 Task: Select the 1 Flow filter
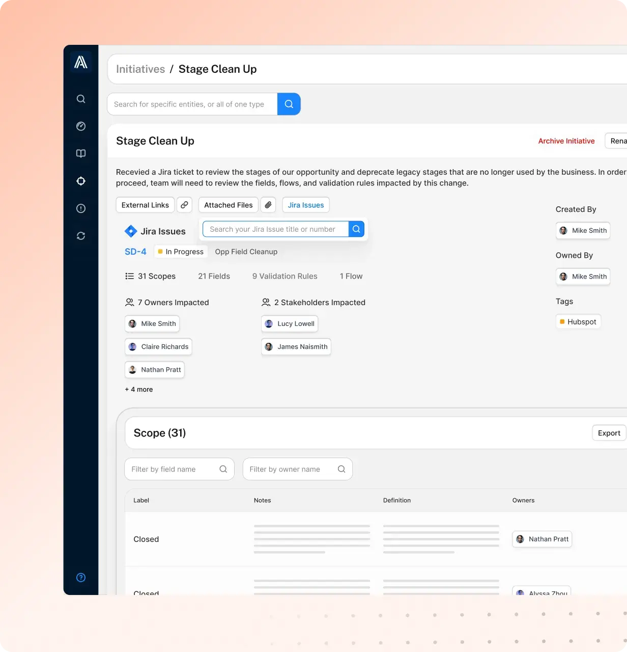[x=351, y=276]
